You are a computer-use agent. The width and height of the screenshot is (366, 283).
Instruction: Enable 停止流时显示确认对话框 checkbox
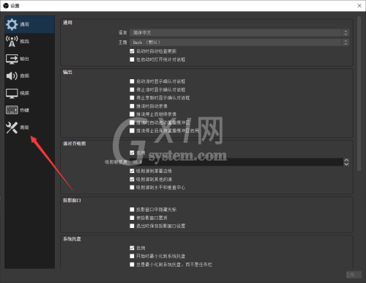(x=132, y=89)
